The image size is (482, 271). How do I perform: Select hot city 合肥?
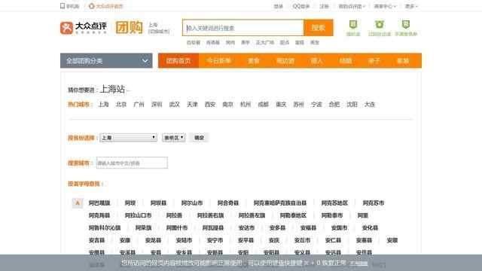[334, 105]
